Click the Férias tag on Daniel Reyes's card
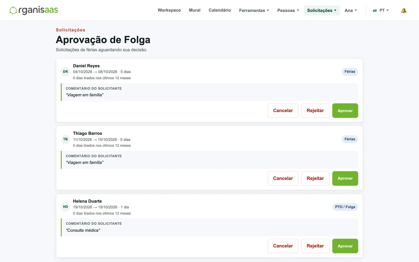The image size is (419, 262). click(x=350, y=72)
